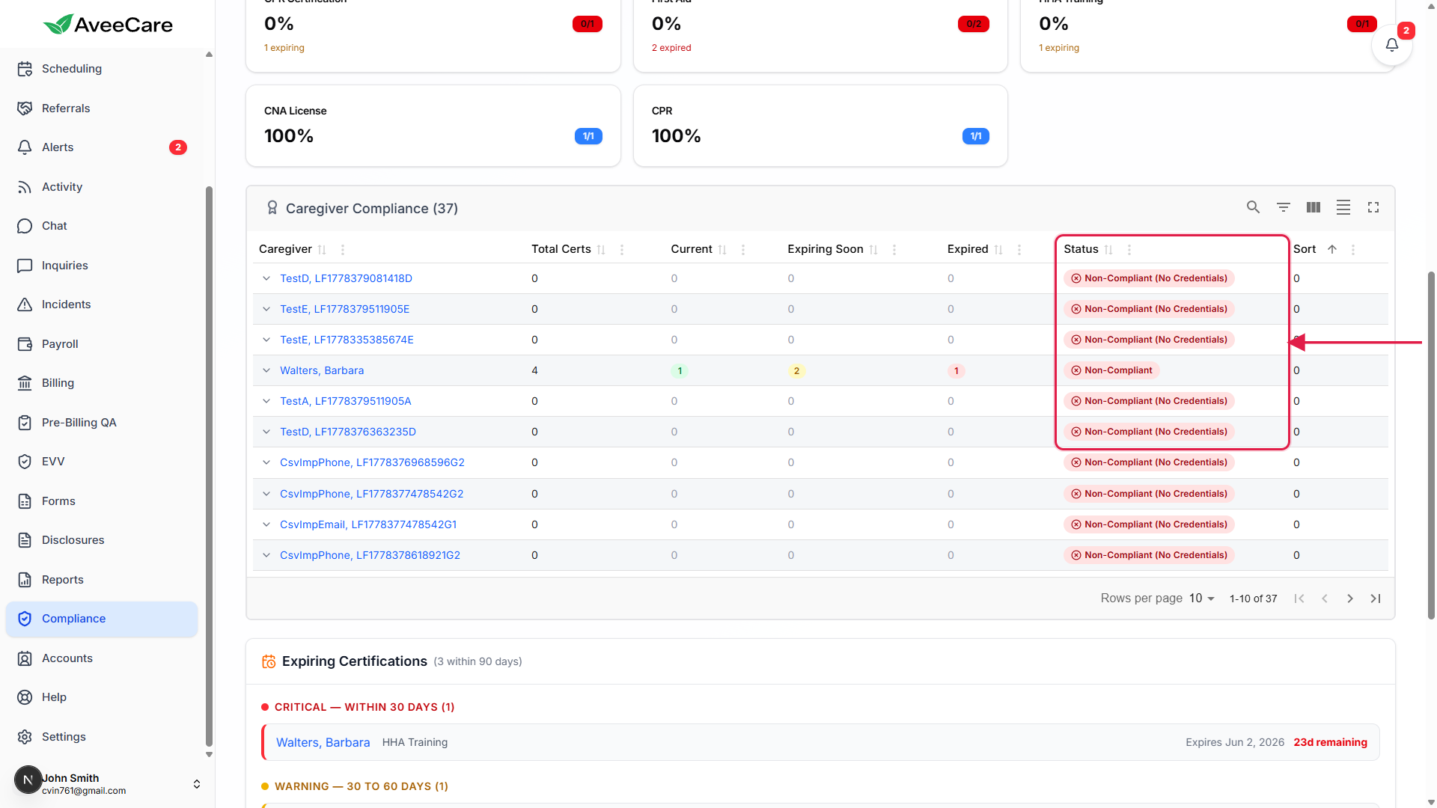Open CsvImpPhone, LF1778378618921G2 caregiver link
Screen dimensions: 1437x808
pyautogui.click(x=370, y=555)
